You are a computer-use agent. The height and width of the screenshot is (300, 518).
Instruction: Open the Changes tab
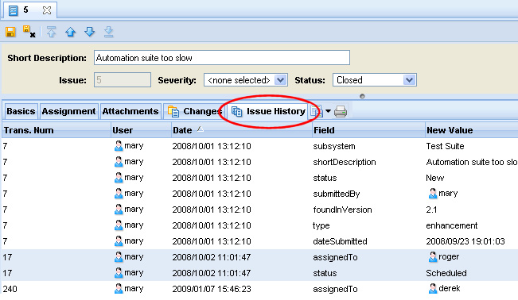pos(195,111)
